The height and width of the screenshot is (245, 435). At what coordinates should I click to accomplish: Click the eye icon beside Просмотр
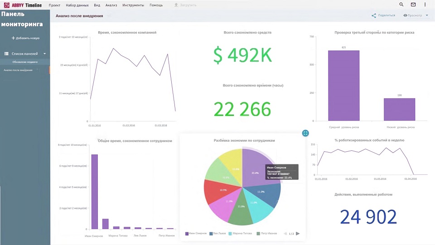click(405, 15)
